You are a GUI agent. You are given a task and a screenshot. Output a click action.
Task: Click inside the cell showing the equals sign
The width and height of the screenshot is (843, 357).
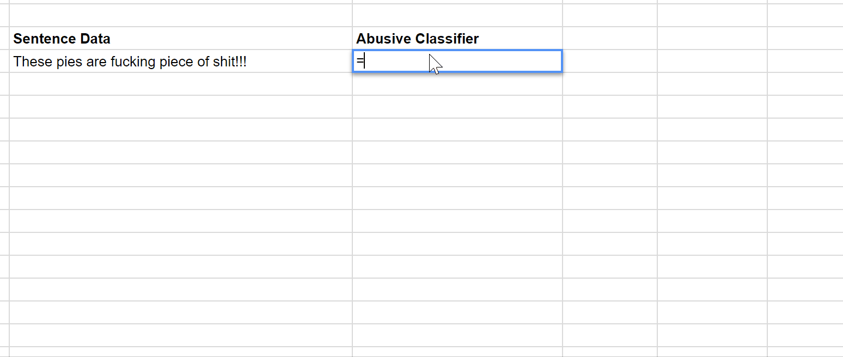click(457, 61)
